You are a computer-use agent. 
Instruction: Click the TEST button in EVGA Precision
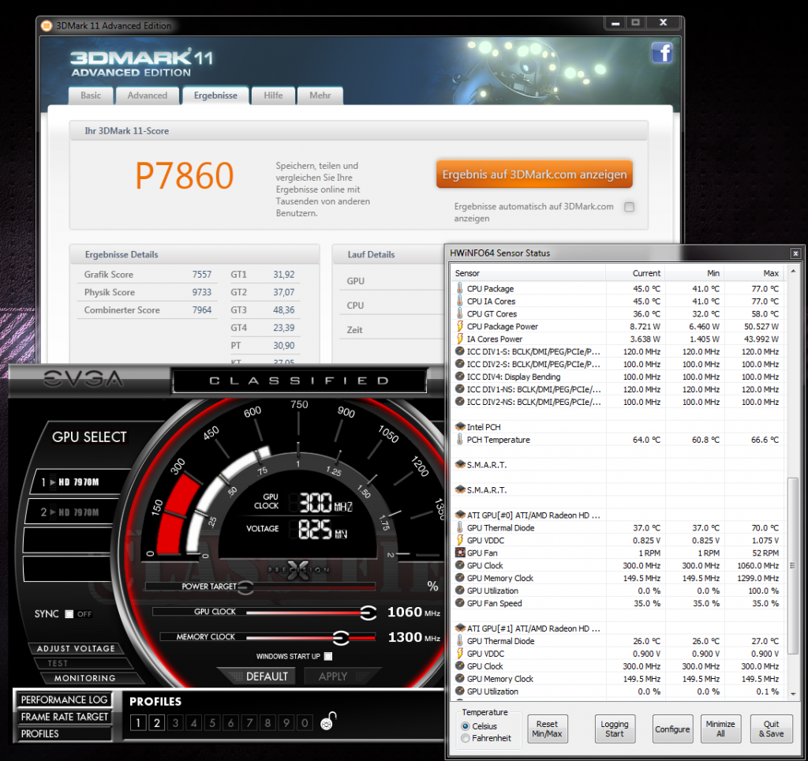pyautogui.click(x=58, y=663)
